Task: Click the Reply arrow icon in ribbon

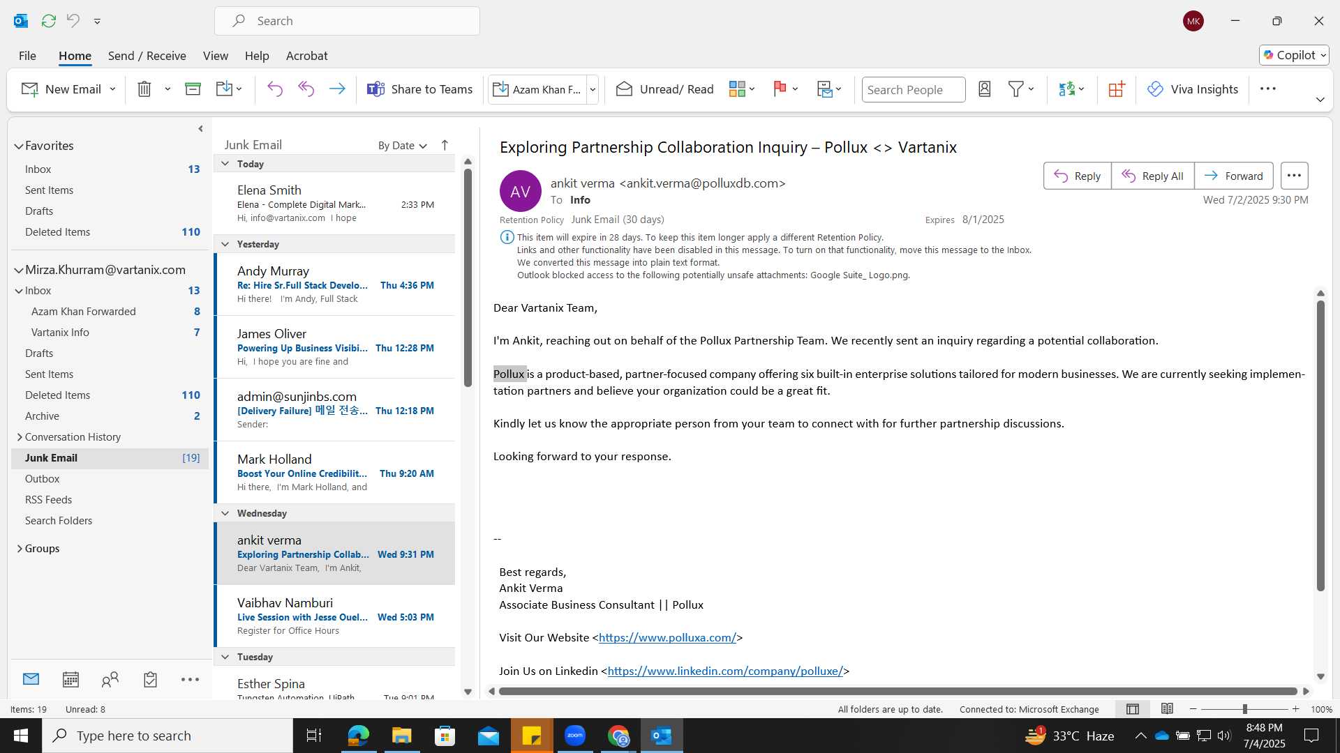Action: [275, 89]
